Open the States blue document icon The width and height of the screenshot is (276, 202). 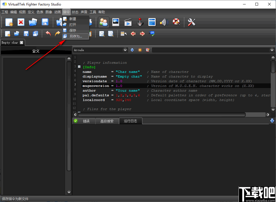(x=152, y=22)
